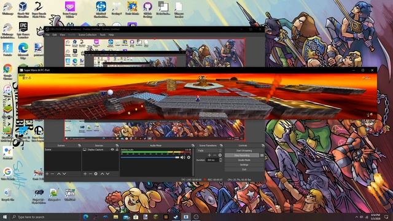Screen dimensions: 393x221
Task: Open source properties gear in Sources dock
Action: tap(96, 174)
